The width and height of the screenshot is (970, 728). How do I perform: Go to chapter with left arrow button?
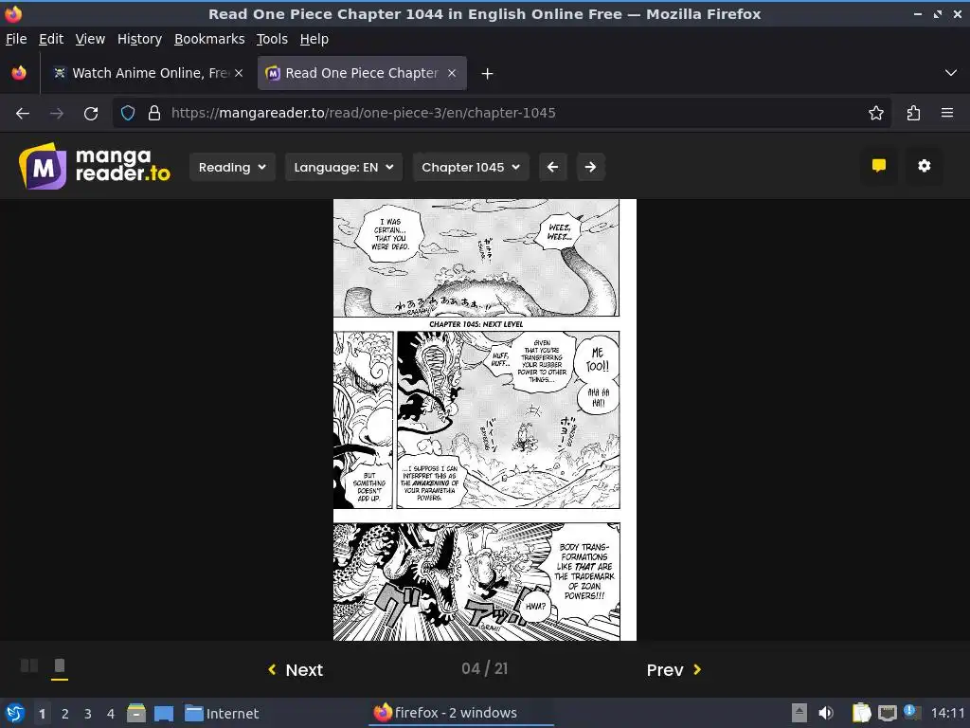click(x=553, y=167)
